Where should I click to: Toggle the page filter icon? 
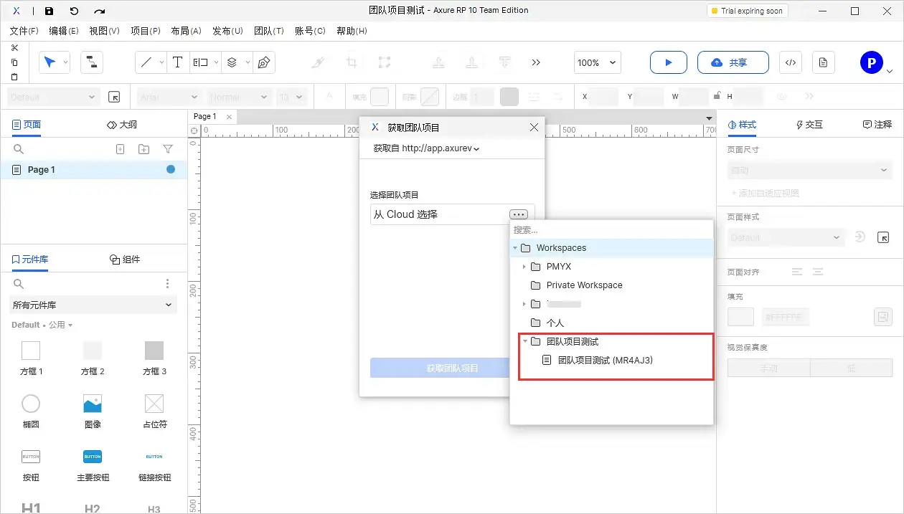(x=166, y=148)
